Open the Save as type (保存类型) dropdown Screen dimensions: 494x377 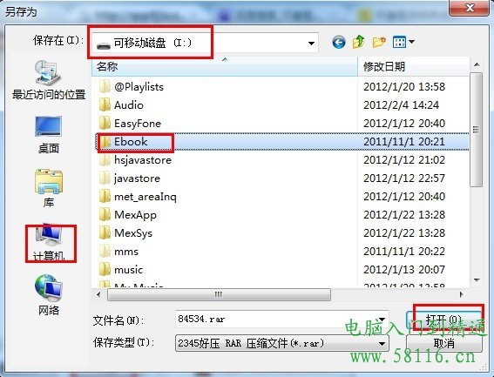282,343
